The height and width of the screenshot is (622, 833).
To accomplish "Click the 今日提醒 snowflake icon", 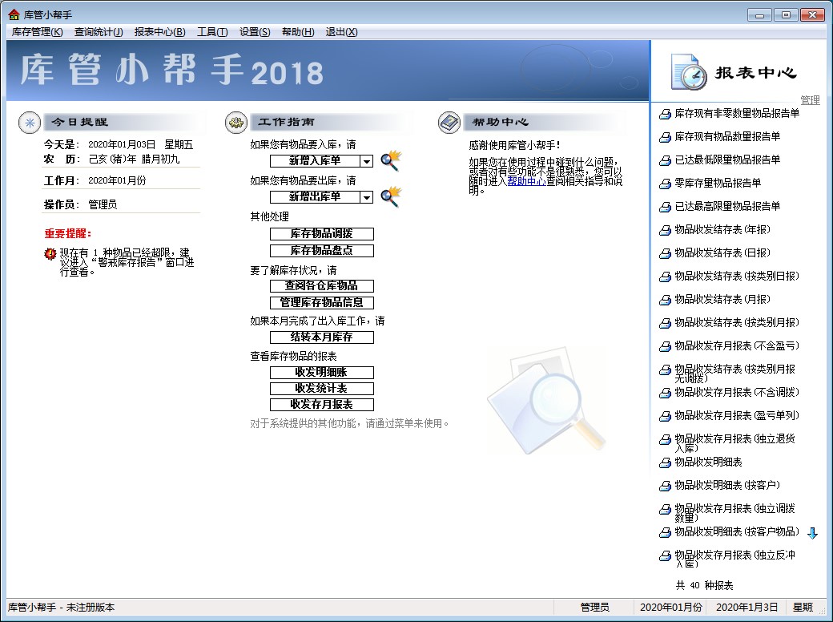I will click(x=30, y=123).
